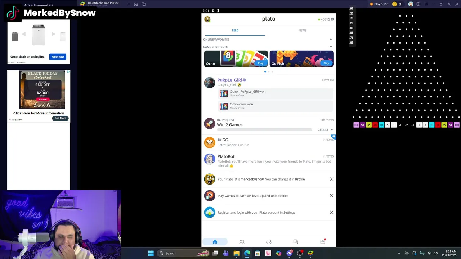Click the PlatoBot avatar icon
Viewport: 461px width, 259px height.
point(209,159)
